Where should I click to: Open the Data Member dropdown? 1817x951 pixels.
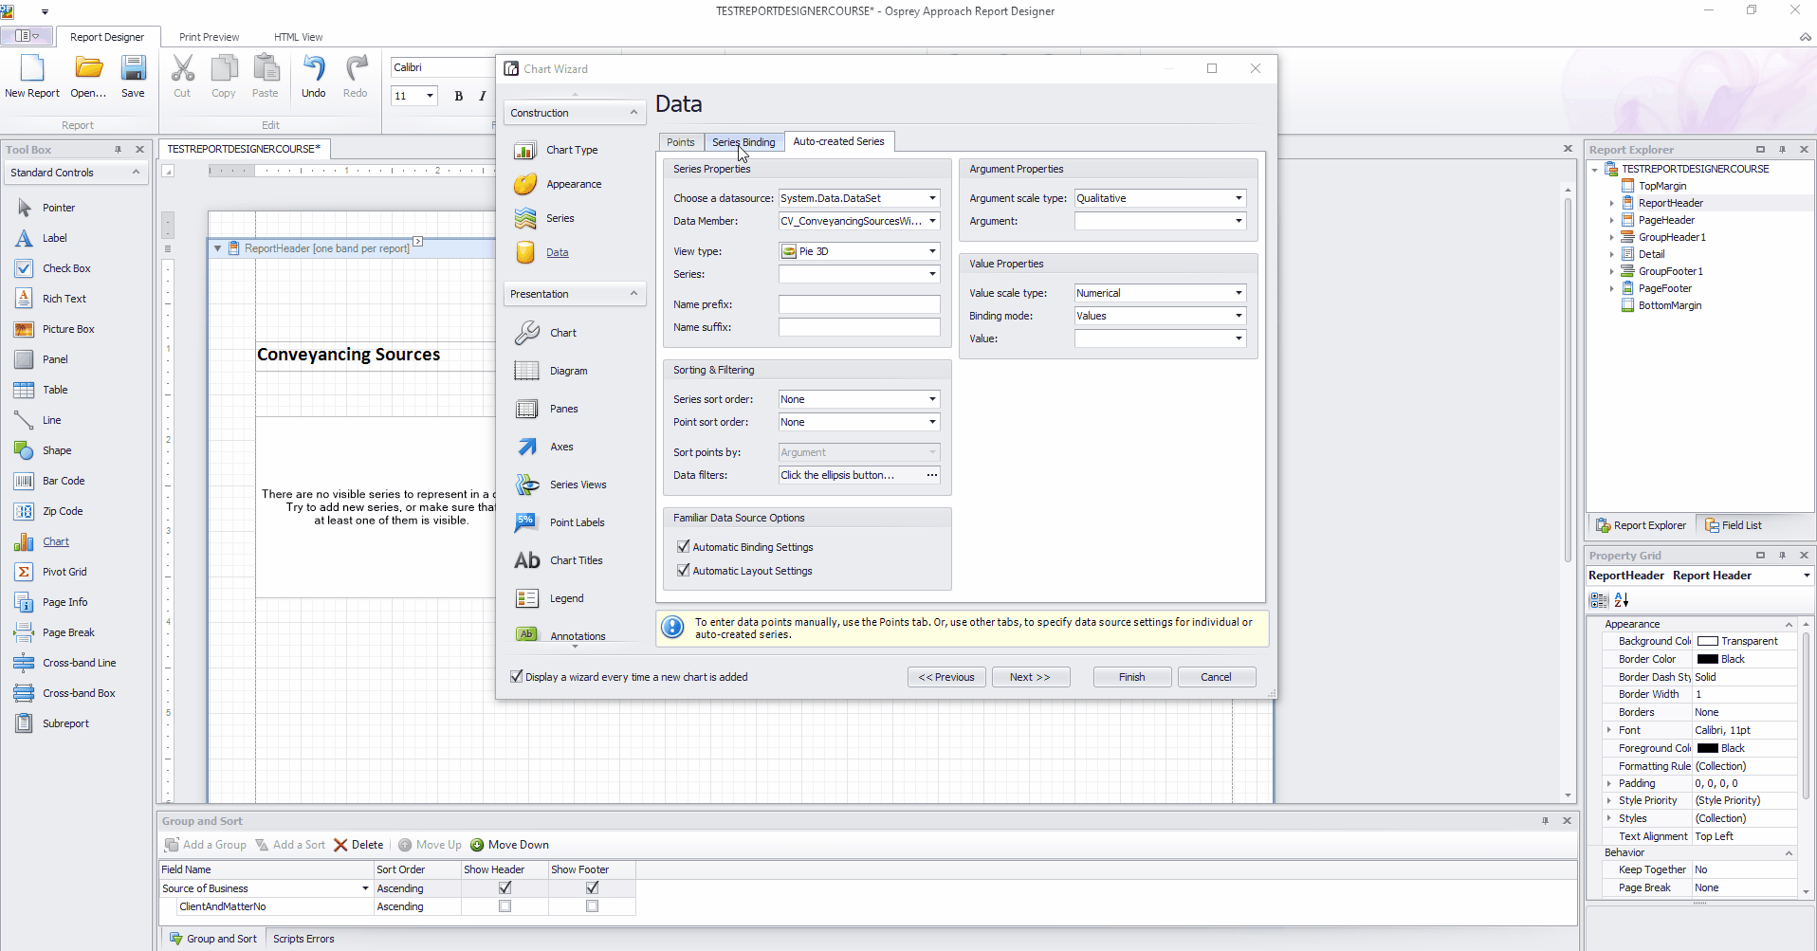[x=932, y=221]
